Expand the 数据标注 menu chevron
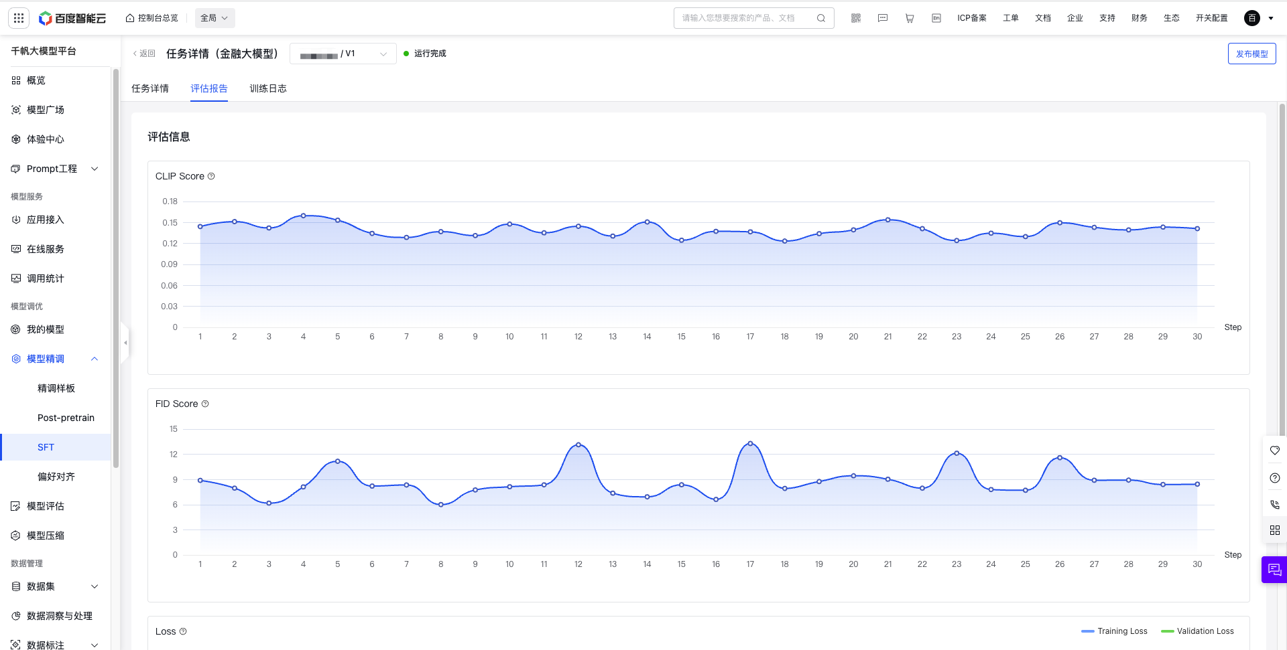 (x=95, y=645)
